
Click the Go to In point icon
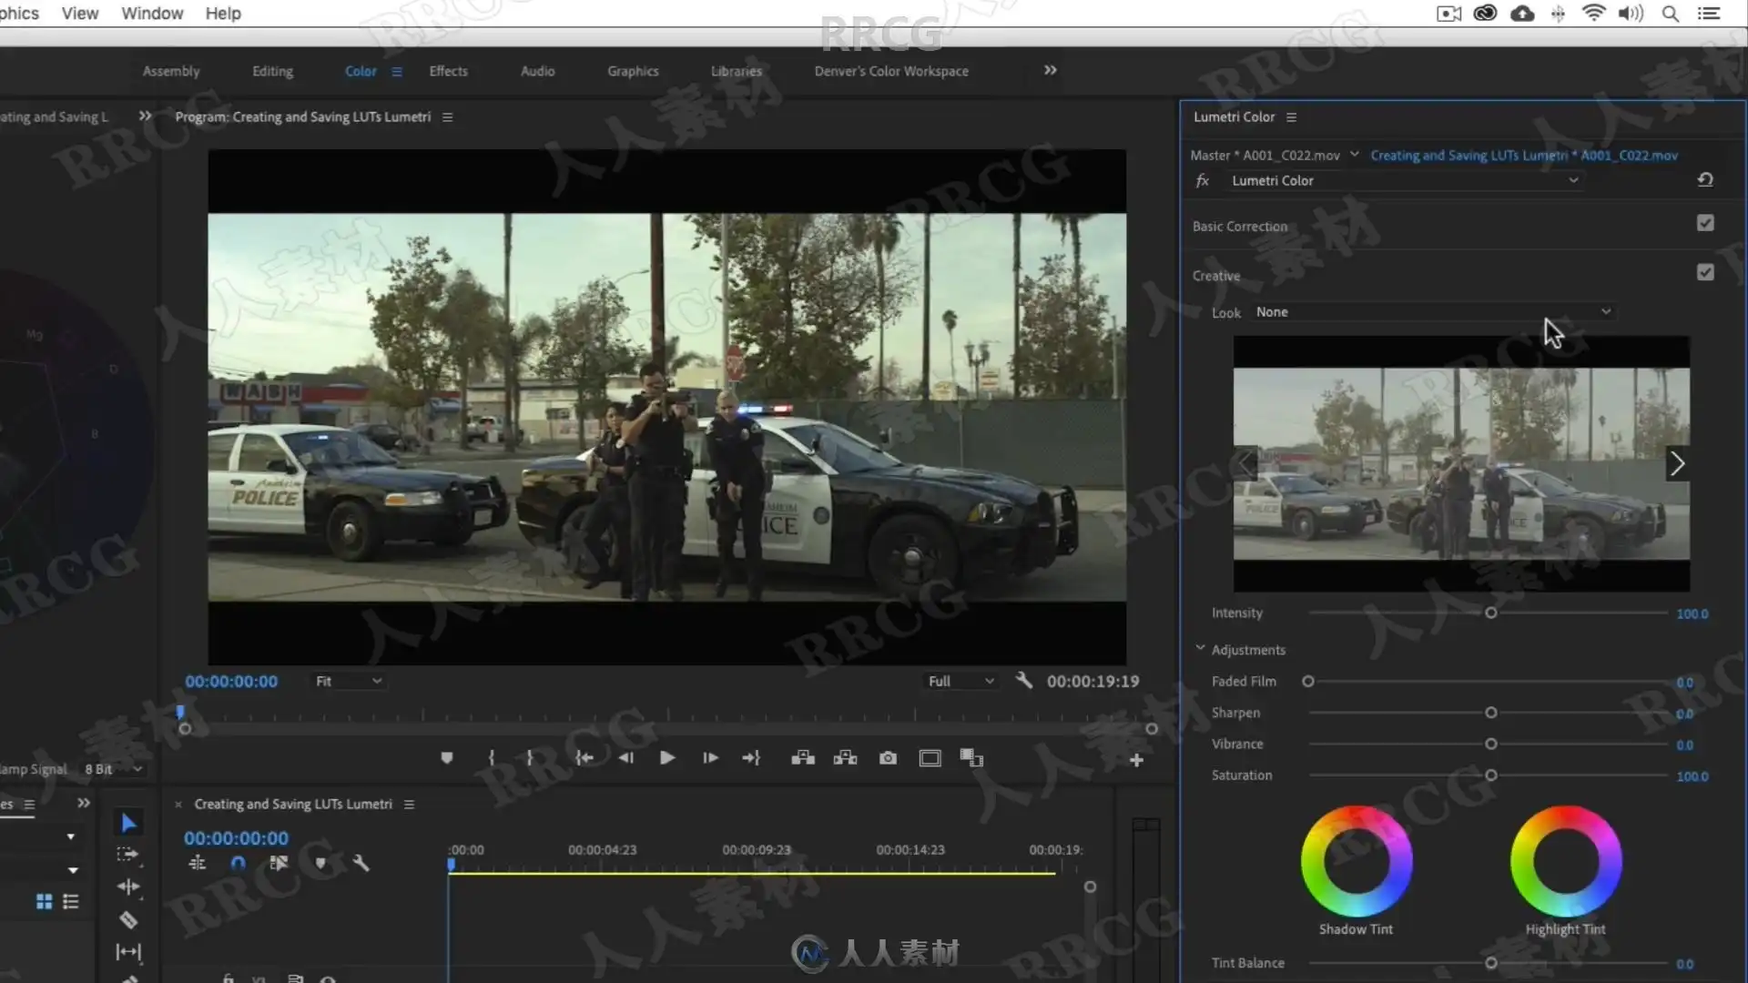tap(584, 758)
